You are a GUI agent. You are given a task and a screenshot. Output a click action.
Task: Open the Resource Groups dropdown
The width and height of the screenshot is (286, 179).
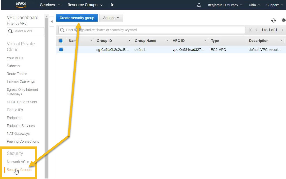coord(85,5)
